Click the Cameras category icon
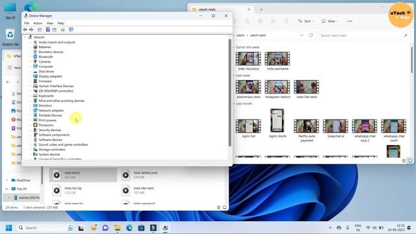Screen dimensions: 416x234 pyautogui.click(x=35, y=62)
